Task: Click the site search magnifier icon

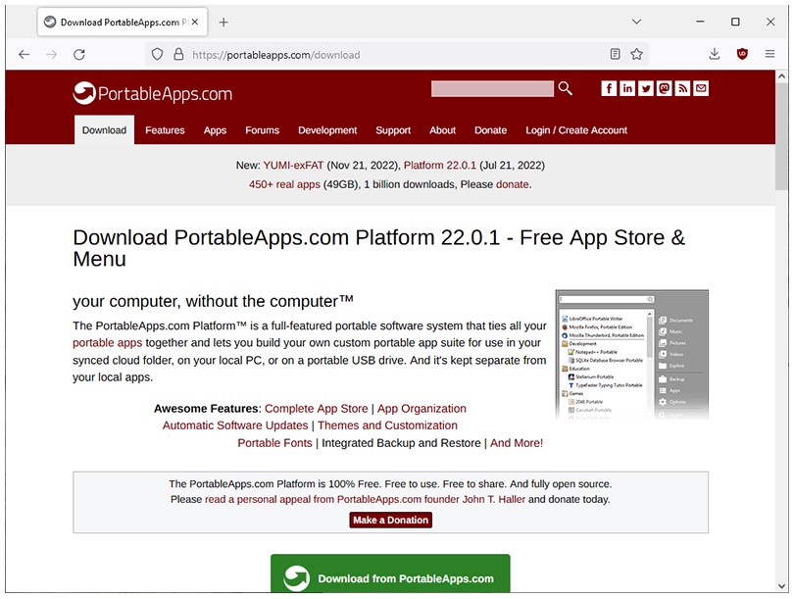Action: click(565, 89)
